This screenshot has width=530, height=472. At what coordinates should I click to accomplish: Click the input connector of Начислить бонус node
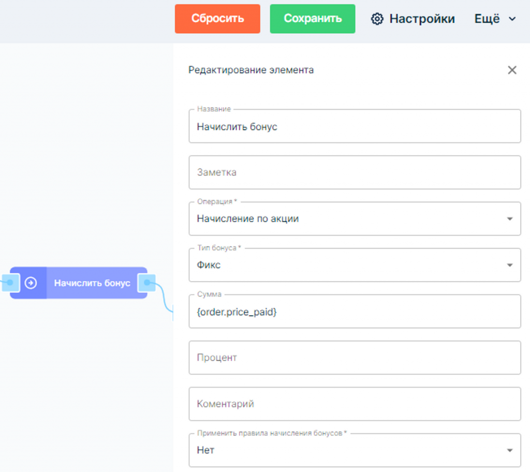[x=10, y=283]
